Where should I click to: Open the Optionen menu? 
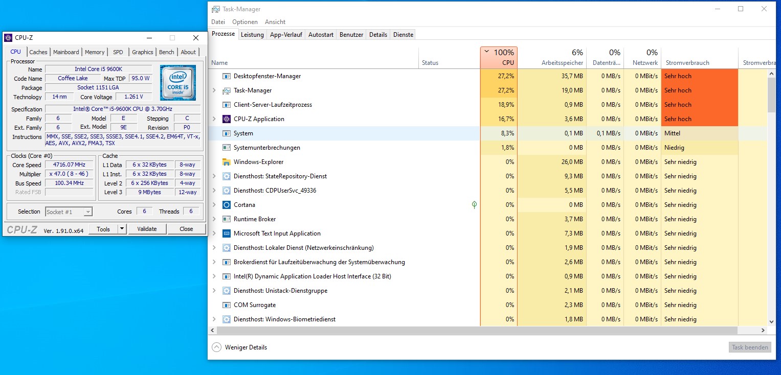pos(245,22)
